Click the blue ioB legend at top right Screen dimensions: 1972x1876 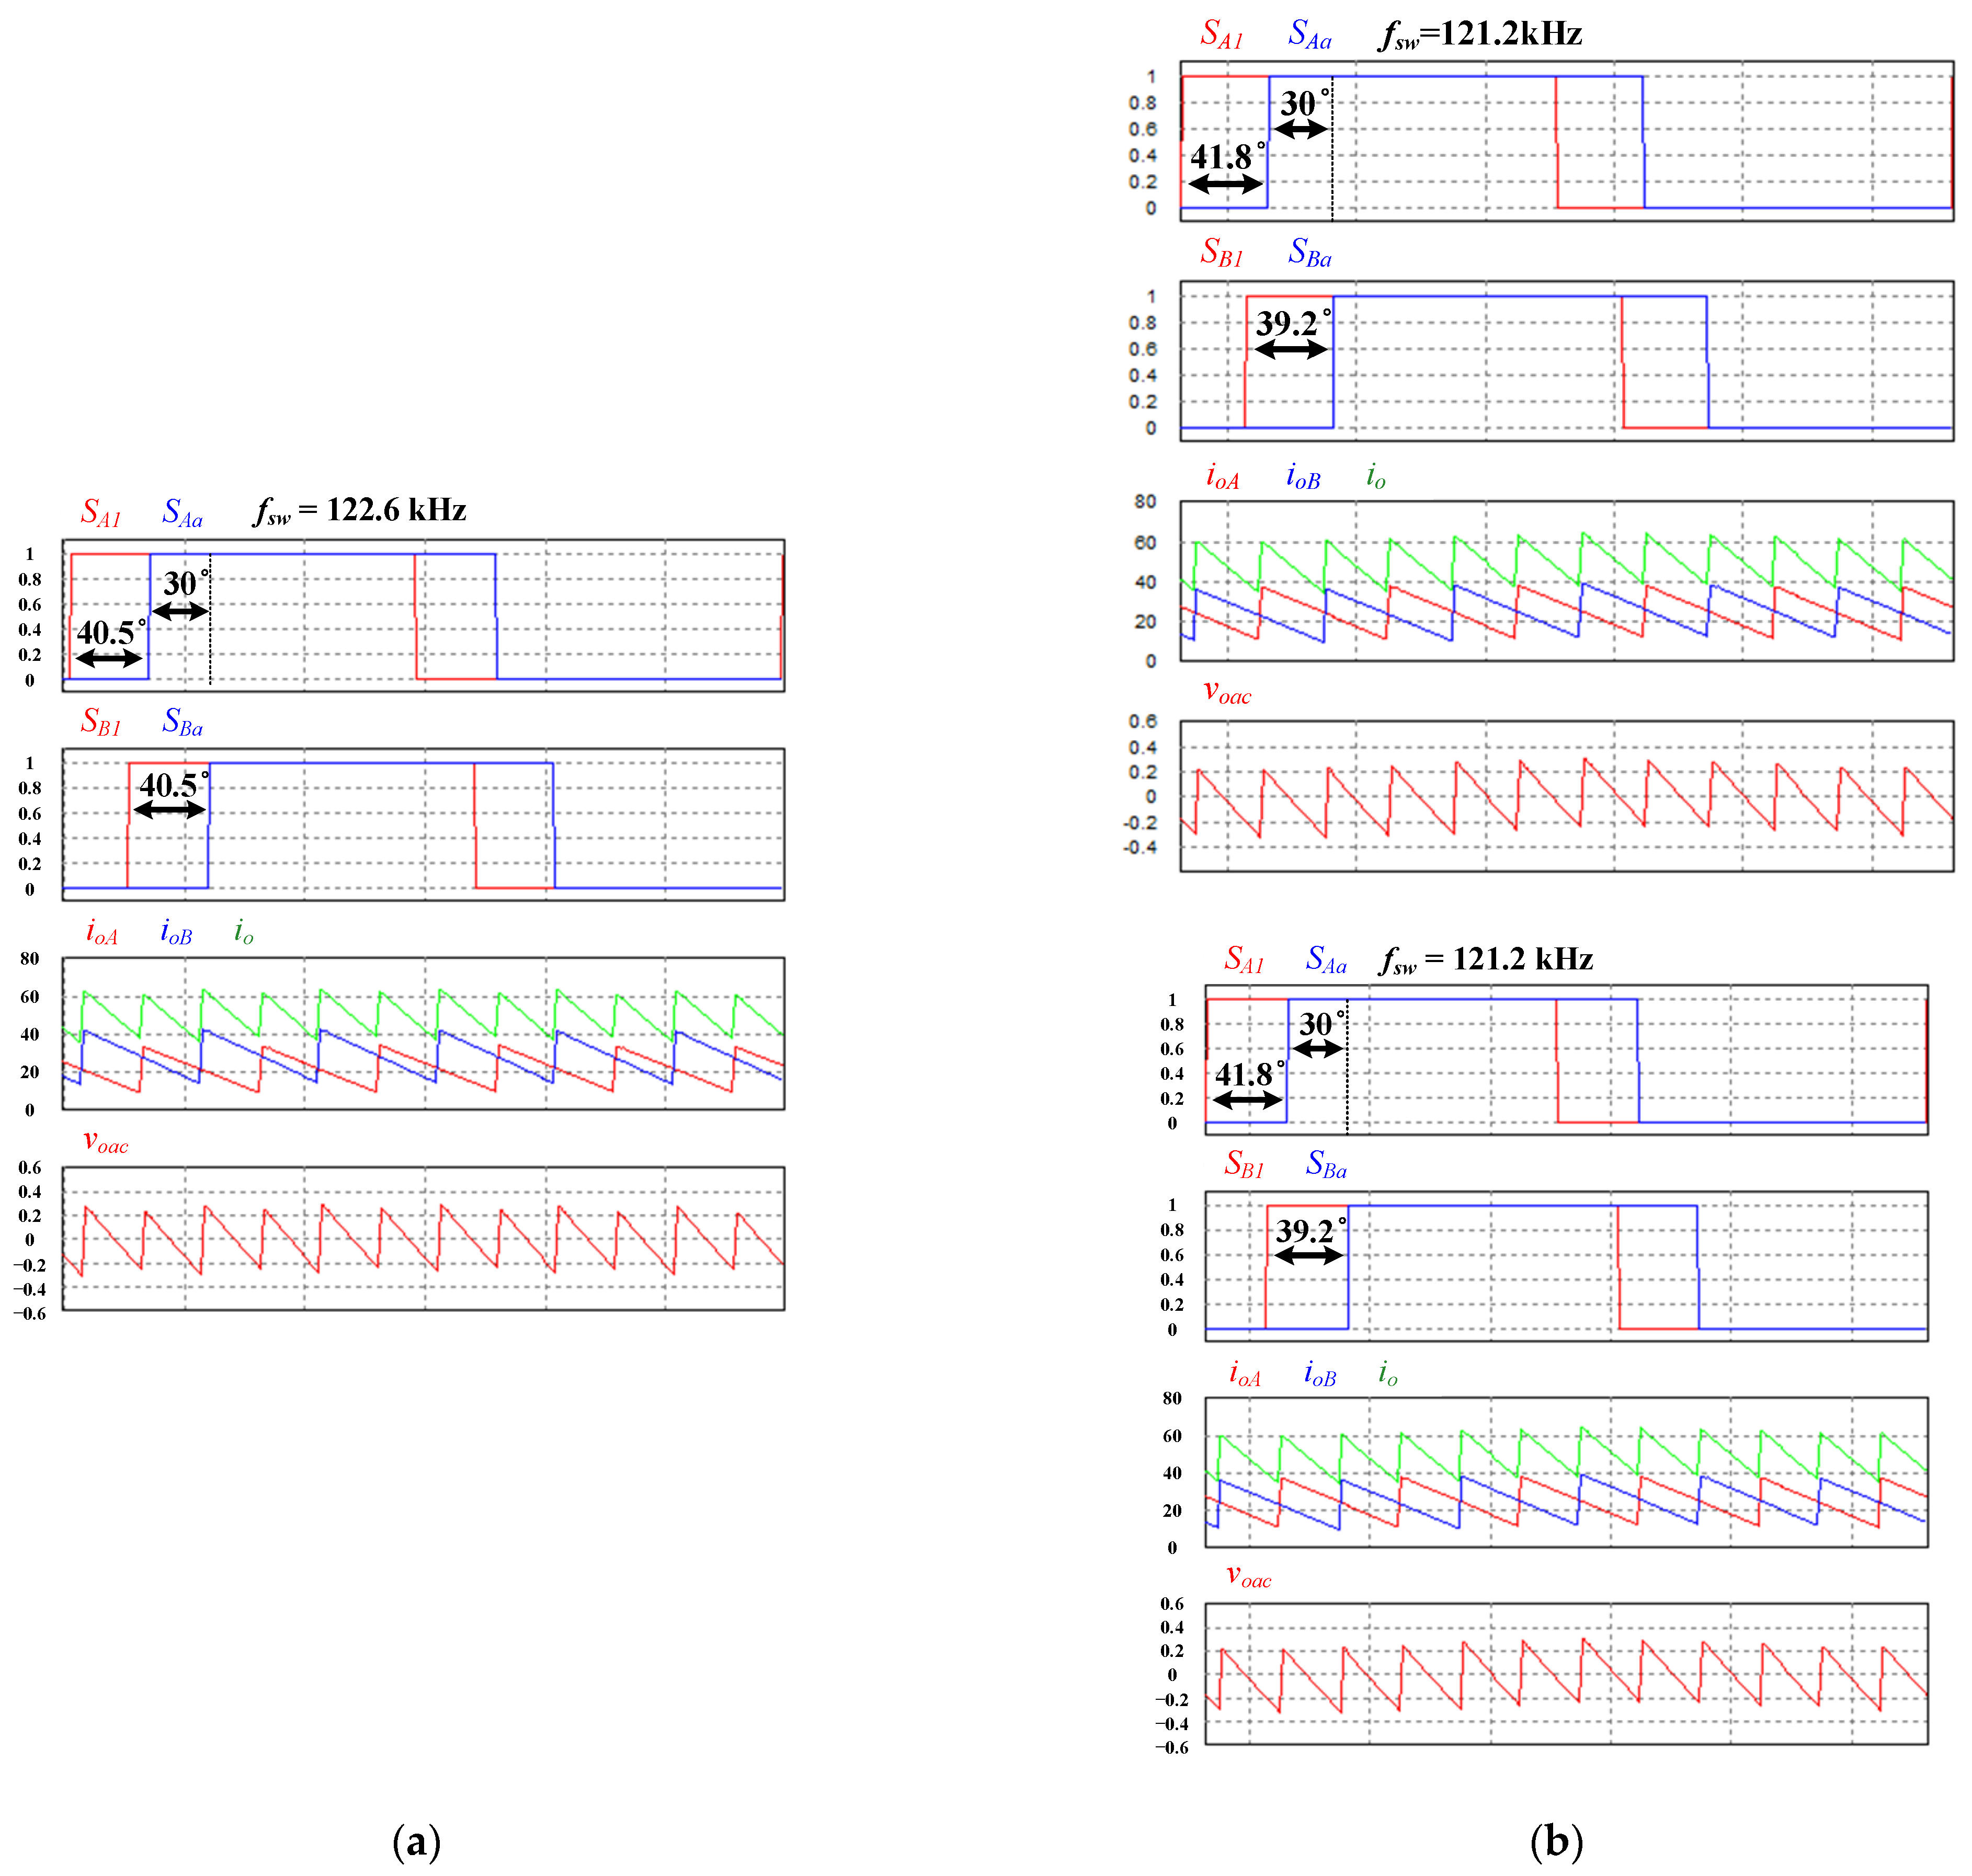(1303, 476)
